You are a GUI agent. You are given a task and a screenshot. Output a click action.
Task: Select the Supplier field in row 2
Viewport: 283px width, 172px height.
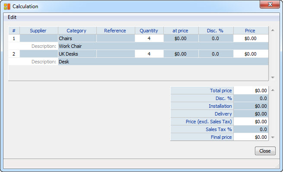[39, 54]
